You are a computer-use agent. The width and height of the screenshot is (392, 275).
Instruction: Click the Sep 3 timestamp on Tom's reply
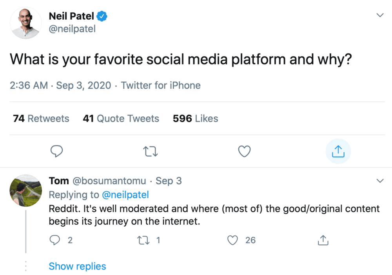tap(169, 181)
